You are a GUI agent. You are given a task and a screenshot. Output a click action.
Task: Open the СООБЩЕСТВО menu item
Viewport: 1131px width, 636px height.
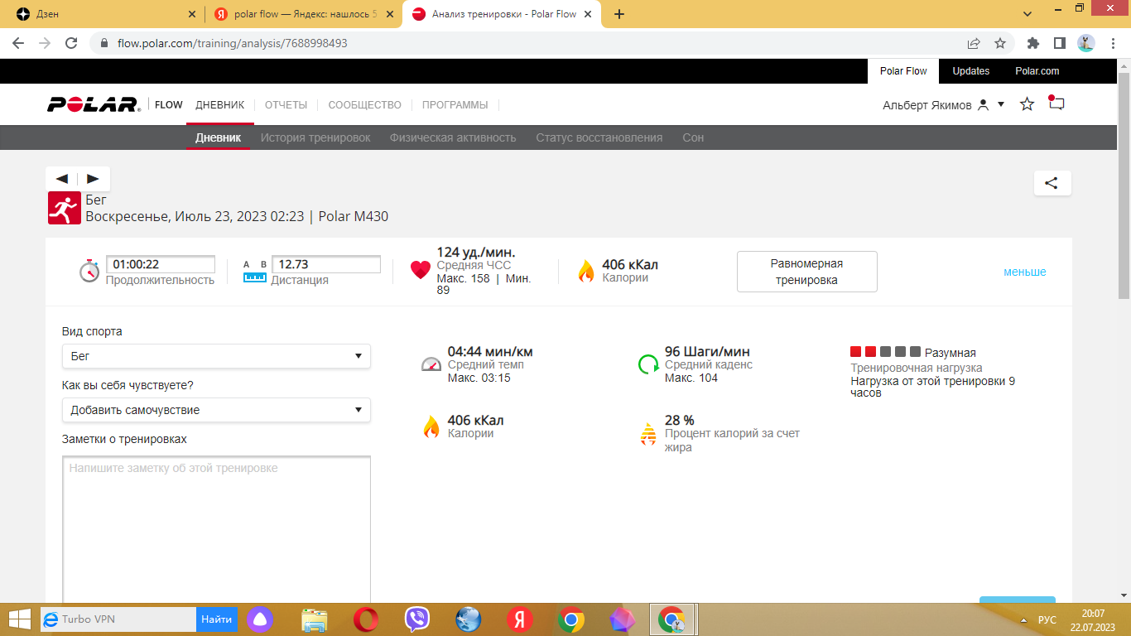364,105
